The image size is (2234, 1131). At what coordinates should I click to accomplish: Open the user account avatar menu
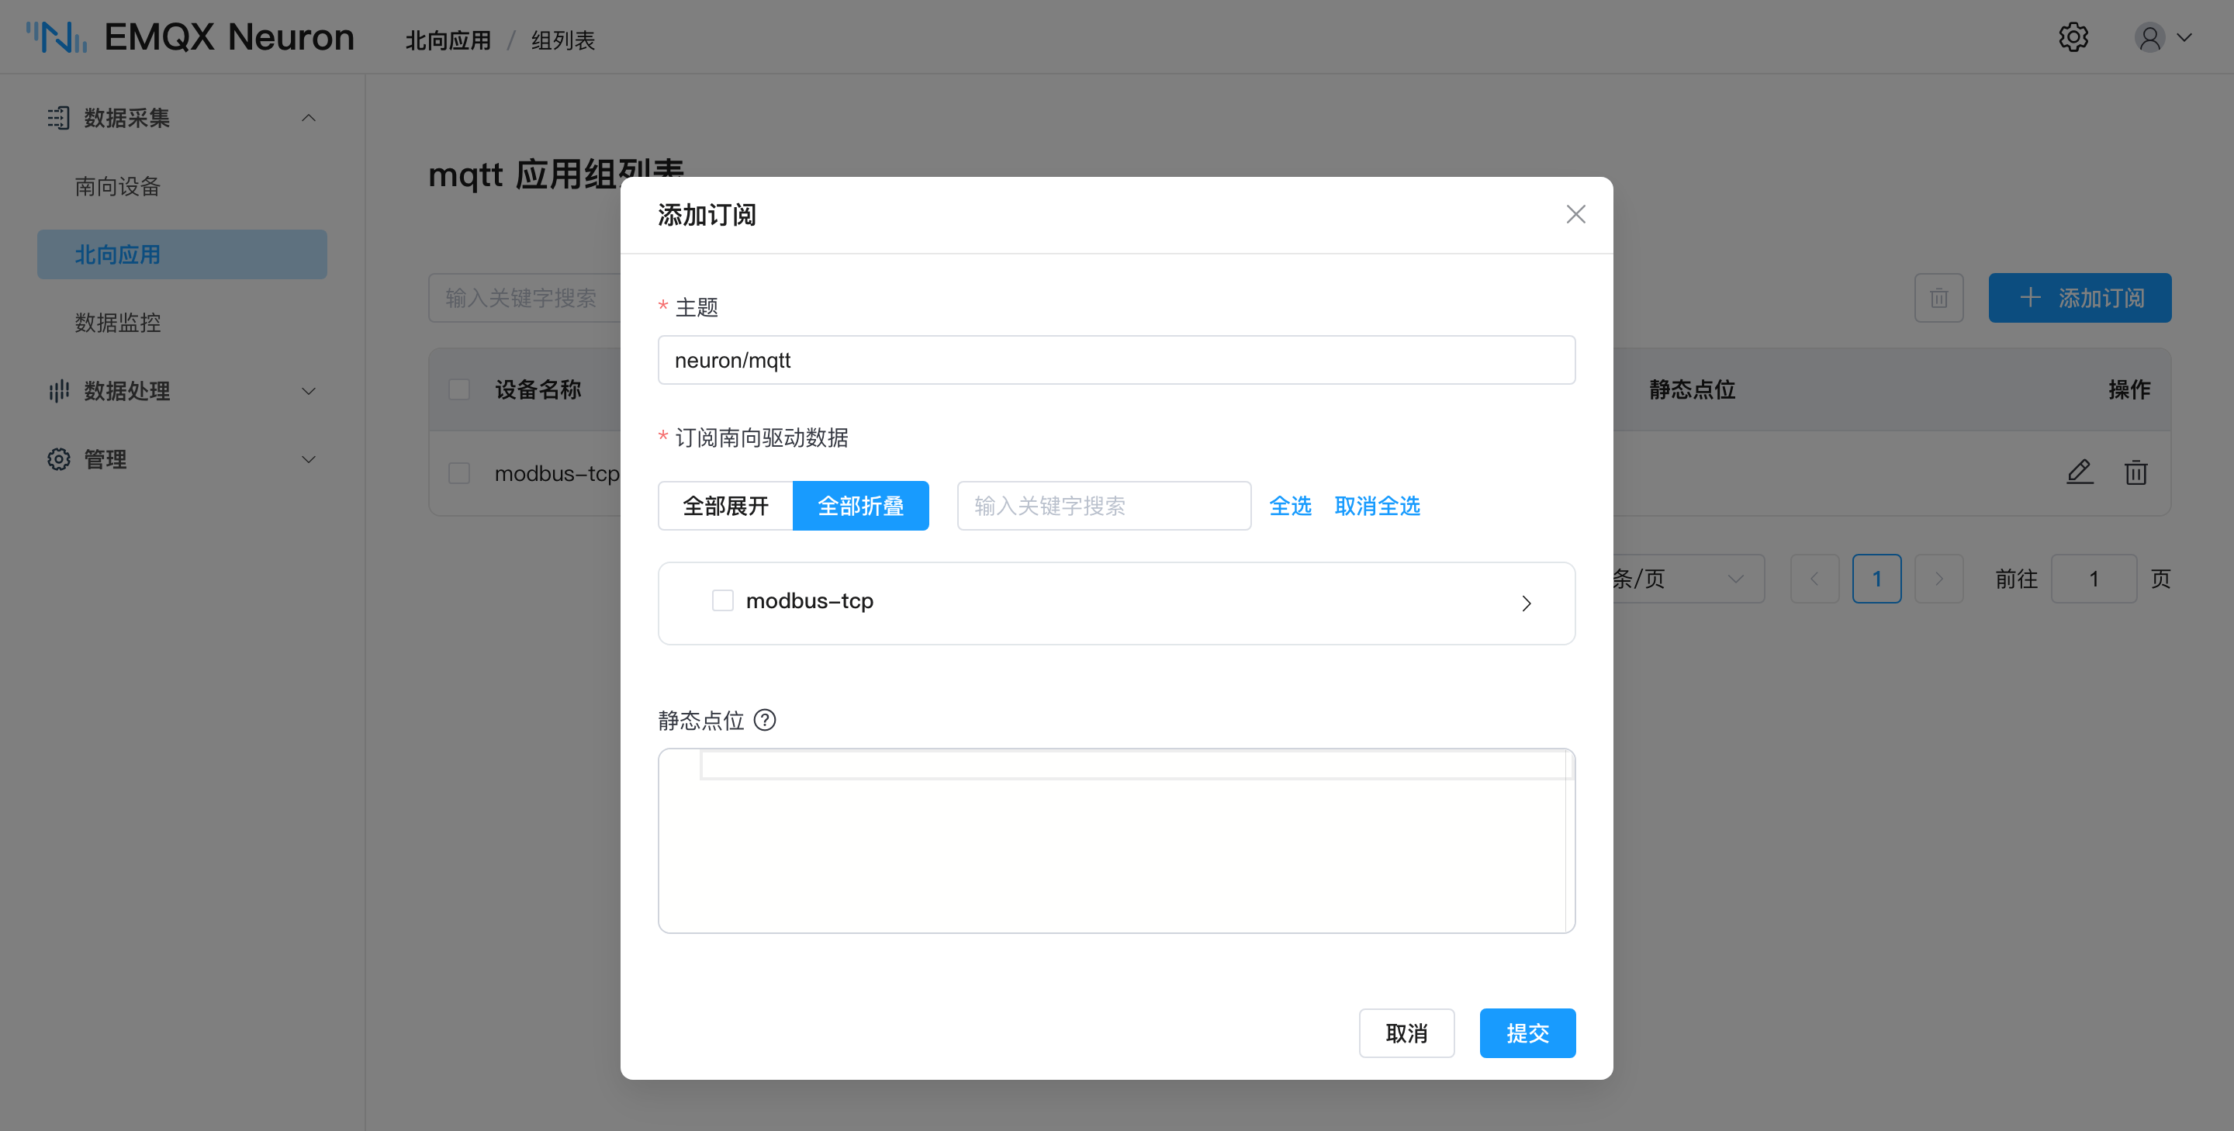pyautogui.click(x=2149, y=38)
